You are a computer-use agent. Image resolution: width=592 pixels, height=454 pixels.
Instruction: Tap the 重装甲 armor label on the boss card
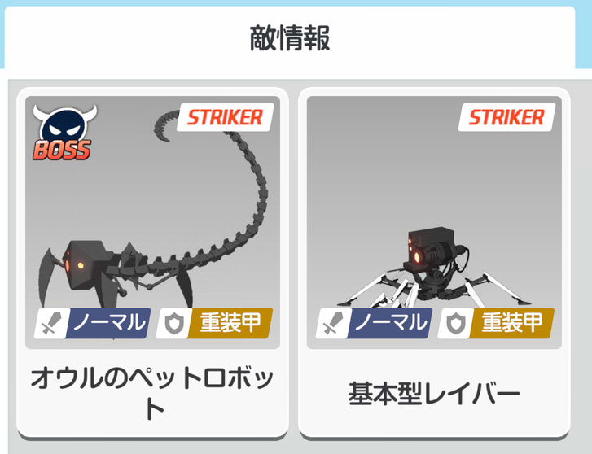pyautogui.click(x=230, y=323)
